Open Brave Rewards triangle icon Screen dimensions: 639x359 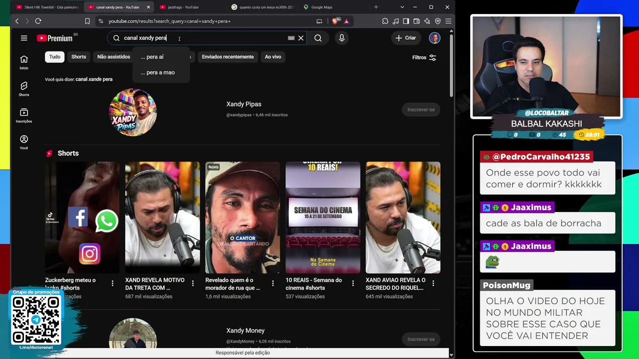coord(346,21)
